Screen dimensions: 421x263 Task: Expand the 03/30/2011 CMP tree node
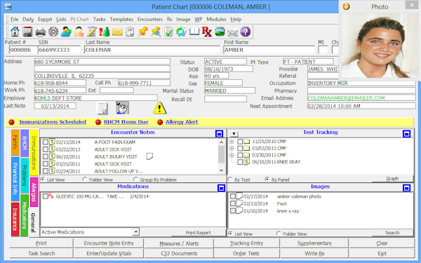232,155
